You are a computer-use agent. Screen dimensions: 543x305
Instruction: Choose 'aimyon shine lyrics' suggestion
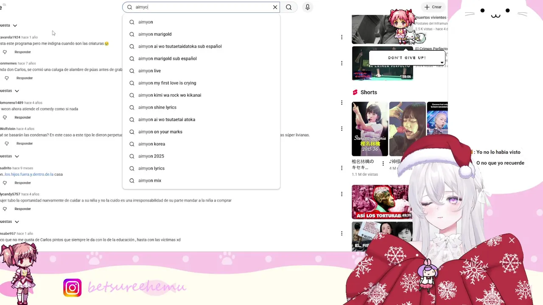click(x=201, y=108)
